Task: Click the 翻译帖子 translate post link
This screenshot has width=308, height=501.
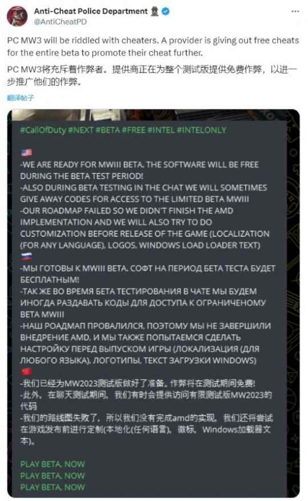Action: [21, 98]
